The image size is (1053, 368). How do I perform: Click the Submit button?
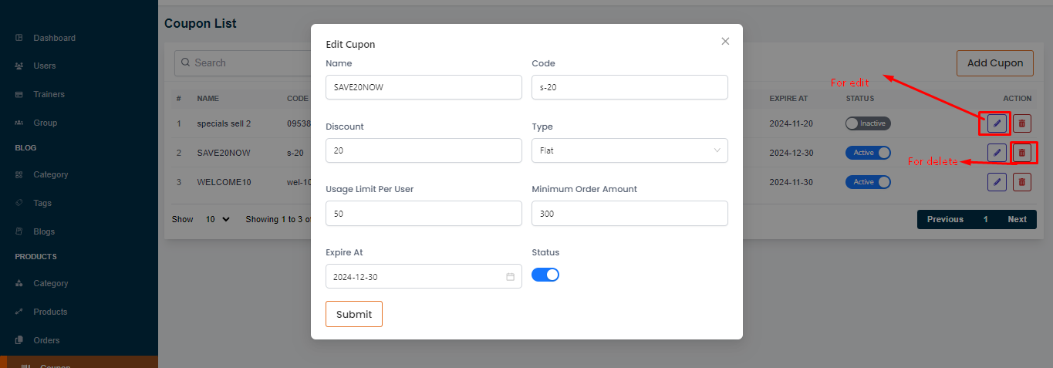tap(354, 314)
